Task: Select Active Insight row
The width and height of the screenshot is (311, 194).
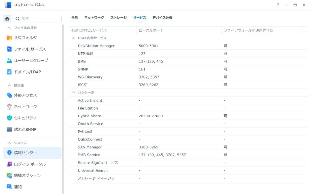Action: pyautogui.click(x=188, y=100)
